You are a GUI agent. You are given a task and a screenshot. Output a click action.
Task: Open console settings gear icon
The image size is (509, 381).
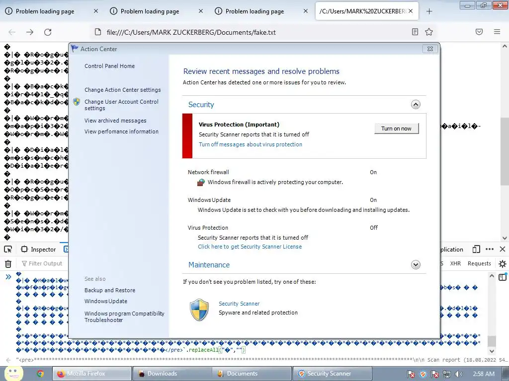(x=503, y=264)
